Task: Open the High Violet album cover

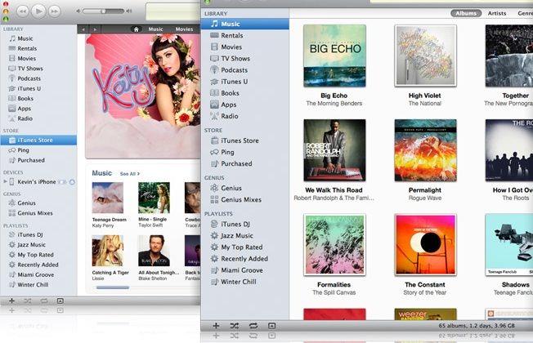Action: tap(425, 56)
